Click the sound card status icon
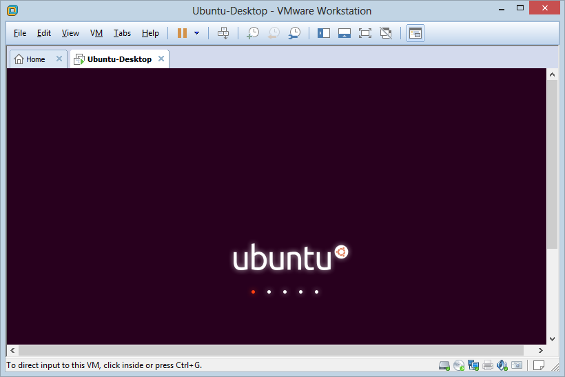 [x=502, y=365]
